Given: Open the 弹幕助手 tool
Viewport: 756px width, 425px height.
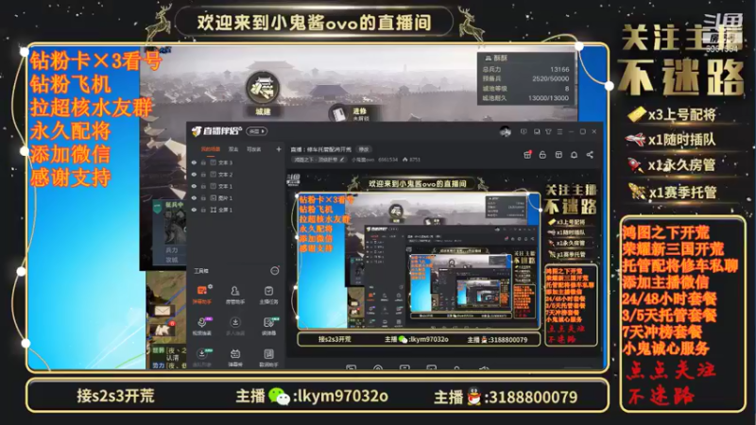Looking at the screenshot, I should pos(201,295).
